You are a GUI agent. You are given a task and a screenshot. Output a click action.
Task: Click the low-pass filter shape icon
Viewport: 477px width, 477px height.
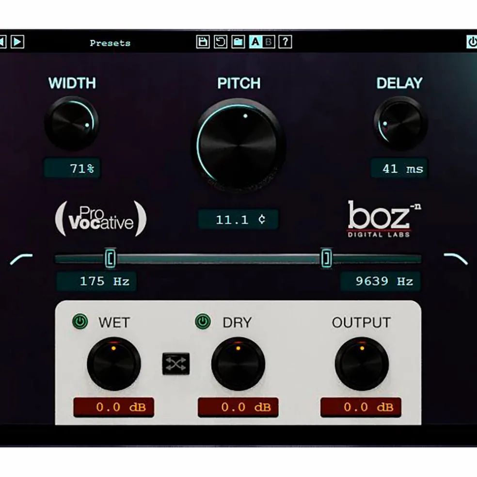point(456,259)
